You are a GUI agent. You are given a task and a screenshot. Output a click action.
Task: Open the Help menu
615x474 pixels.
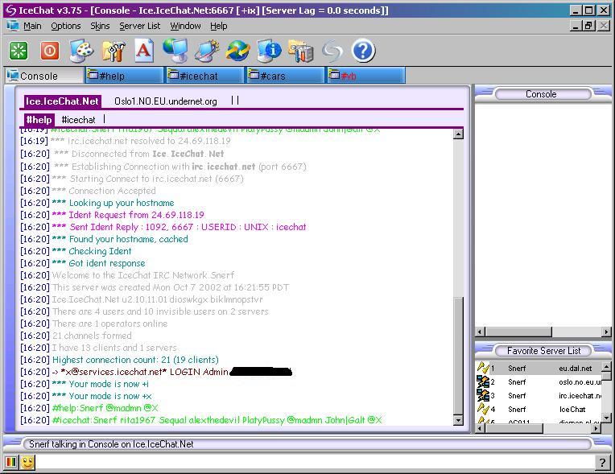point(218,26)
